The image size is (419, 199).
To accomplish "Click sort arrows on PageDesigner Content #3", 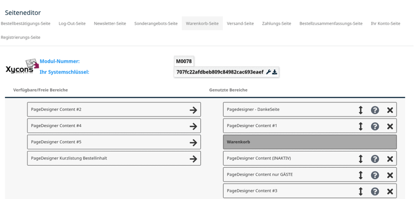I will tap(360, 191).
